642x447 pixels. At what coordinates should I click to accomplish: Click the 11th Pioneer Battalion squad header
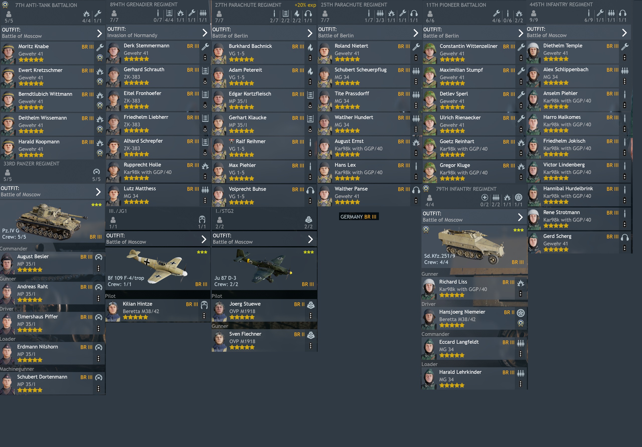coord(474,12)
